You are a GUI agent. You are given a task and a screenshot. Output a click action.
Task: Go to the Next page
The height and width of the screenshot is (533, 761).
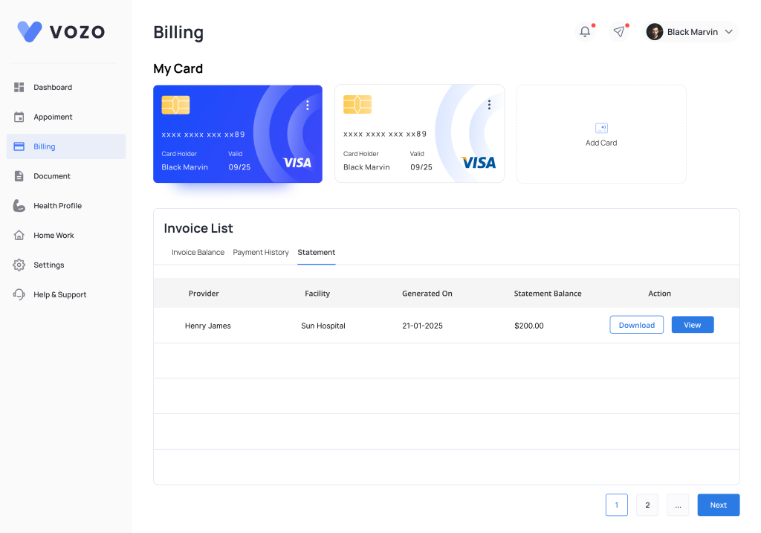pyautogui.click(x=718, y=505)
